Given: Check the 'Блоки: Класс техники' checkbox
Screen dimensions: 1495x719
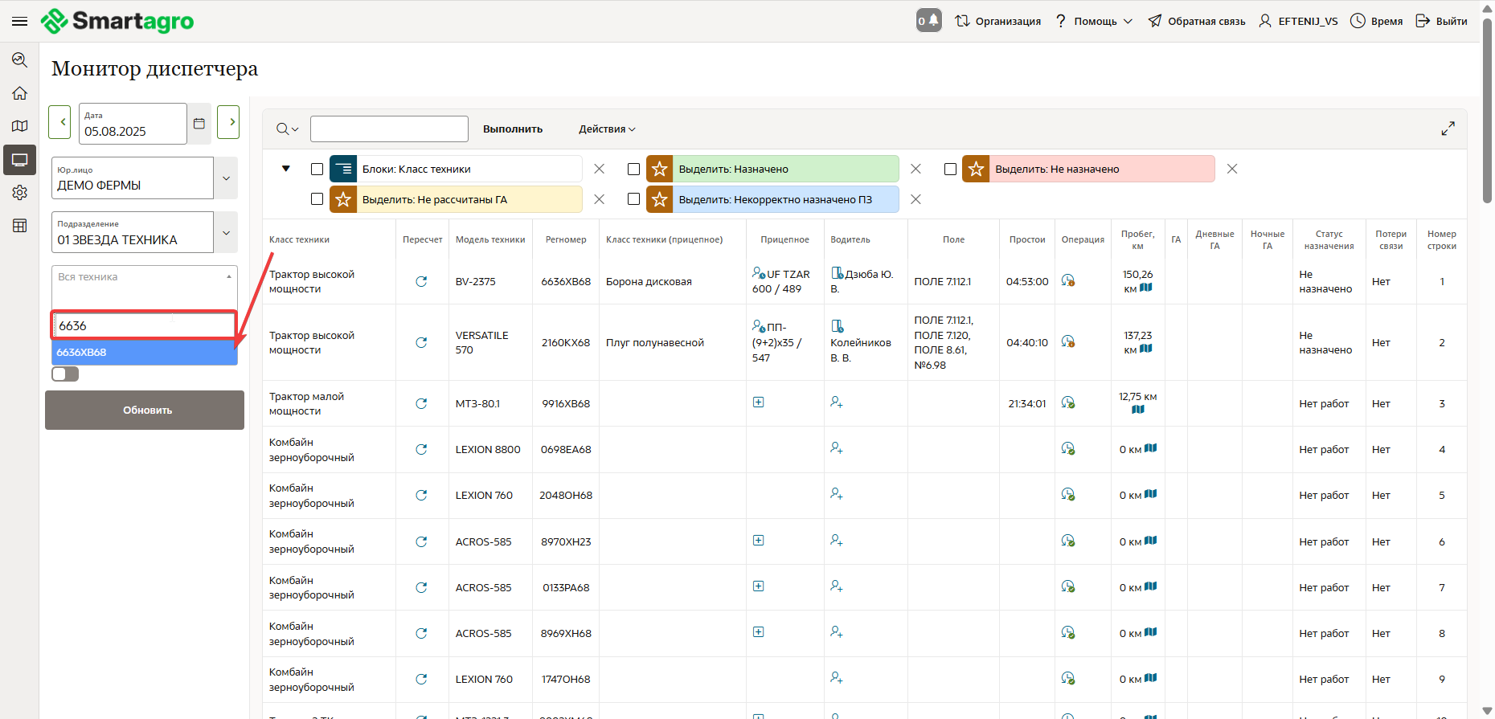Looking at the screenshot, I should [317, 170].
